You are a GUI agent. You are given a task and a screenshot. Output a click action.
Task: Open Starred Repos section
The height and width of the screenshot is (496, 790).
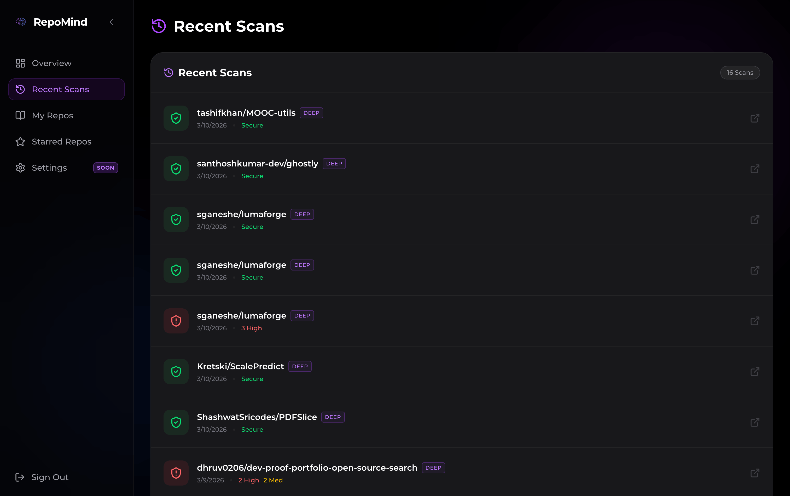pos(61,142)
